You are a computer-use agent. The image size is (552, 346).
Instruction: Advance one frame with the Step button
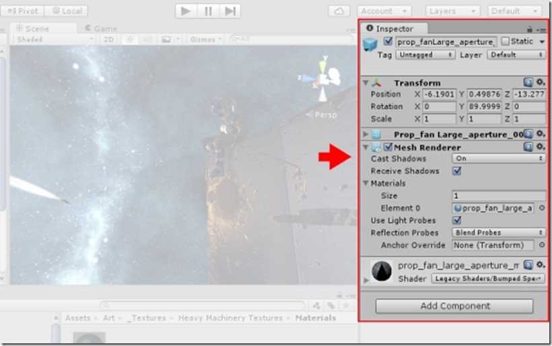coord(230,11)
